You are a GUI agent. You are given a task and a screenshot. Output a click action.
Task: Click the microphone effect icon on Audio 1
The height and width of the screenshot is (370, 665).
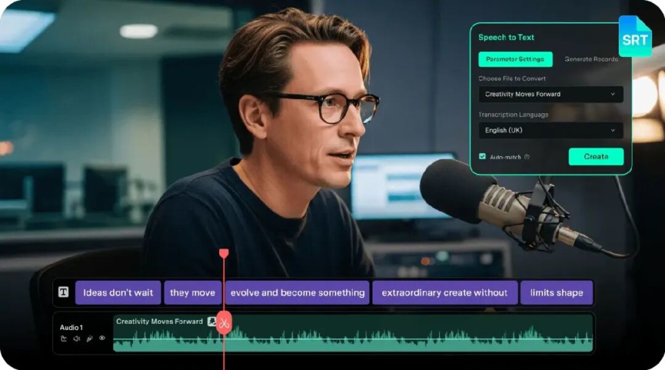(89, 338)
